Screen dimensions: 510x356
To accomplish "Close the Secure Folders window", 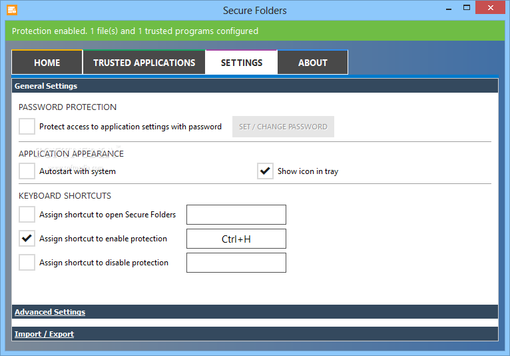I will [x=490, y=8].
